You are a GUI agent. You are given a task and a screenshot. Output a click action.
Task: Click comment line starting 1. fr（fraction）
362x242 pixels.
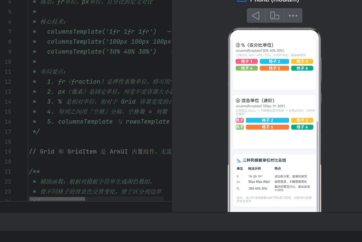[x=109, y=82]
